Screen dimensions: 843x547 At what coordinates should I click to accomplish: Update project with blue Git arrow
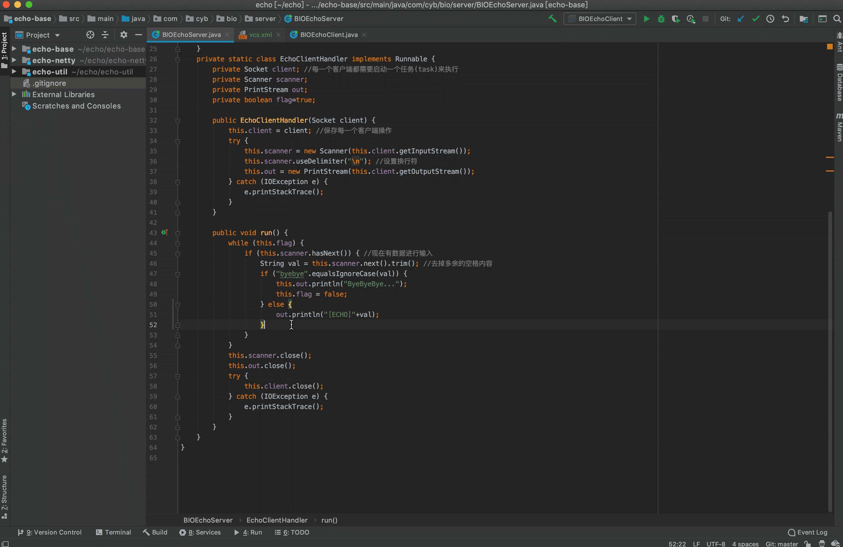tap(741, 19)
